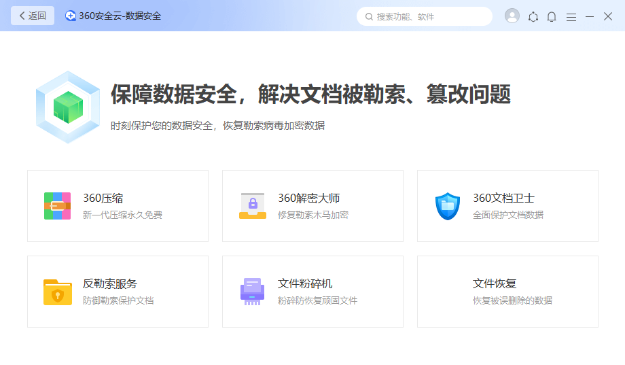This screenshot has width=625, height=365.
Task: Click 粉碎防恢复顽固文件 description
Action: pos(317,301)
